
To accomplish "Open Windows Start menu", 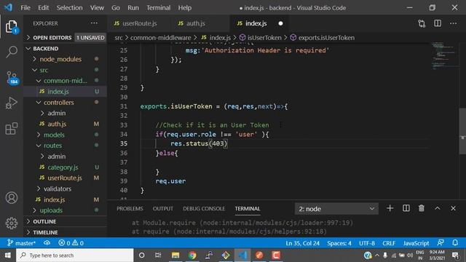I will coord(8,255).
